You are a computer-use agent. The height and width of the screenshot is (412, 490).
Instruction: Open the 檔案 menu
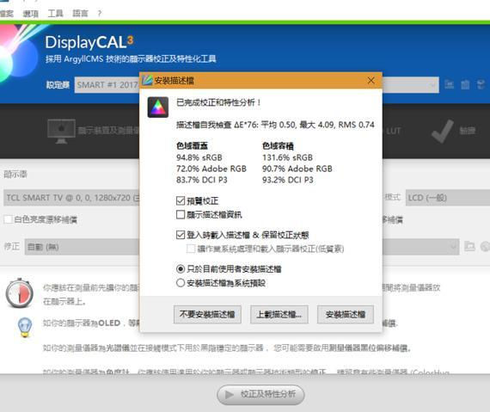[x=6, y=14]
